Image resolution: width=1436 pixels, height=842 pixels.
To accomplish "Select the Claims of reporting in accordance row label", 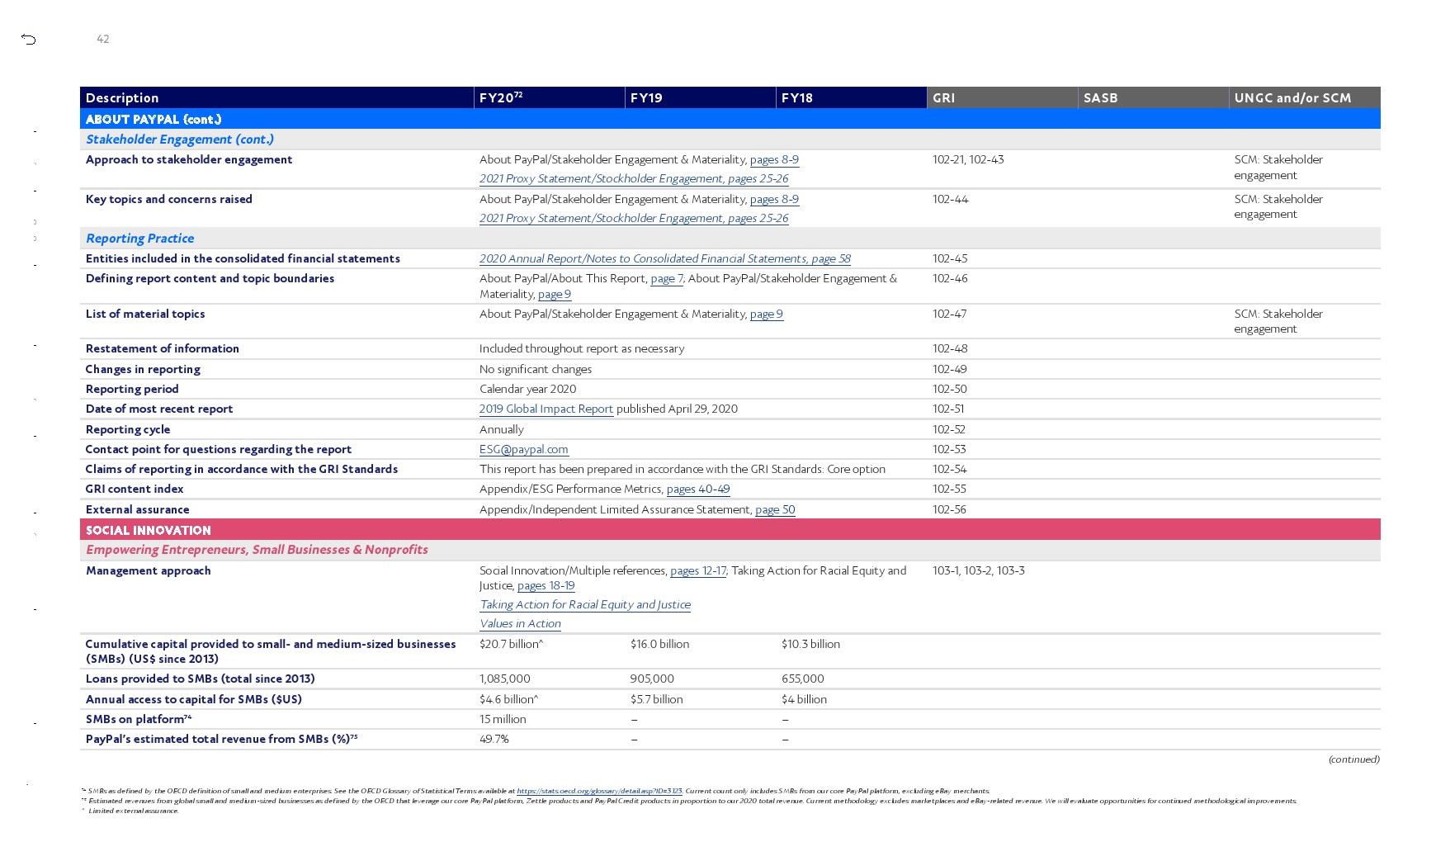I will coord(242,470).
